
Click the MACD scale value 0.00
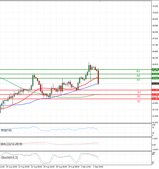tap(154, 145)
